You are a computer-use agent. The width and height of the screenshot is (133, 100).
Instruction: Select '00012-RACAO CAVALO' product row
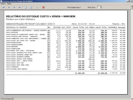pos(66,59)
